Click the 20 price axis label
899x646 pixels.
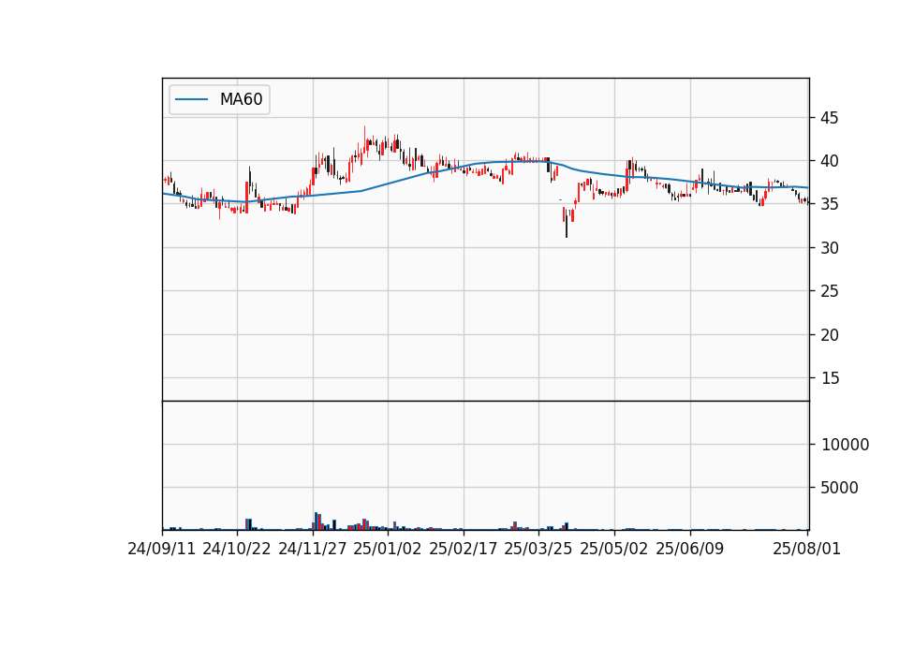click(829, 335)
